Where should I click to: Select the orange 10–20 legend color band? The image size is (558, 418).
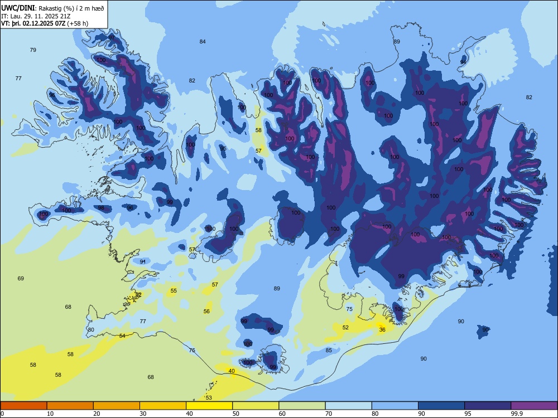70,406
